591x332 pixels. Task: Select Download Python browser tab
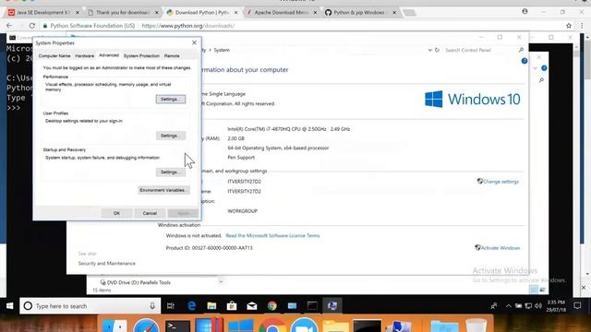tap(202, 12)
